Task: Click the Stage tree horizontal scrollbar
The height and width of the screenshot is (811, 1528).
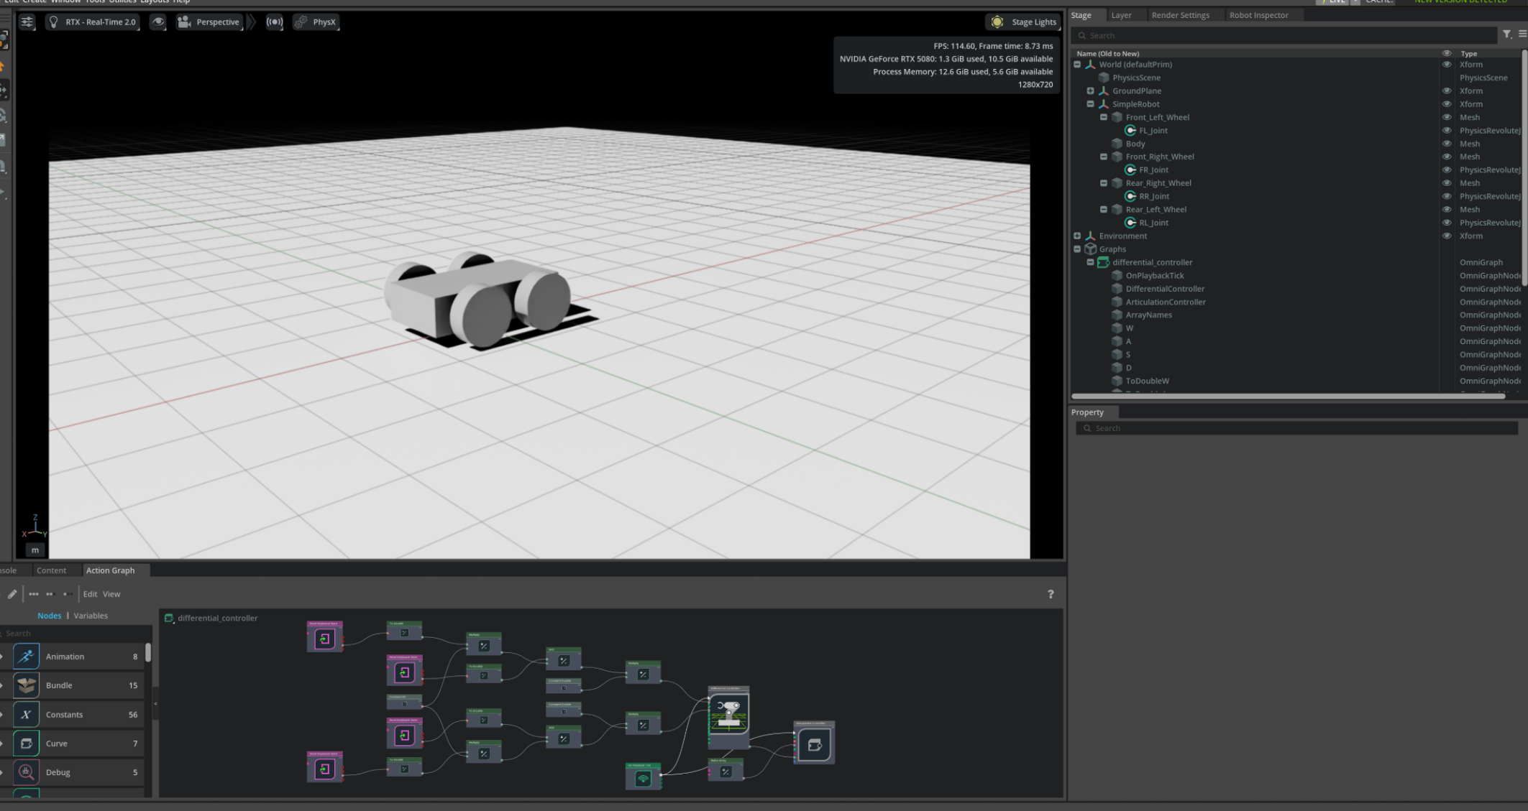Action: click(x=1288, y=396)
